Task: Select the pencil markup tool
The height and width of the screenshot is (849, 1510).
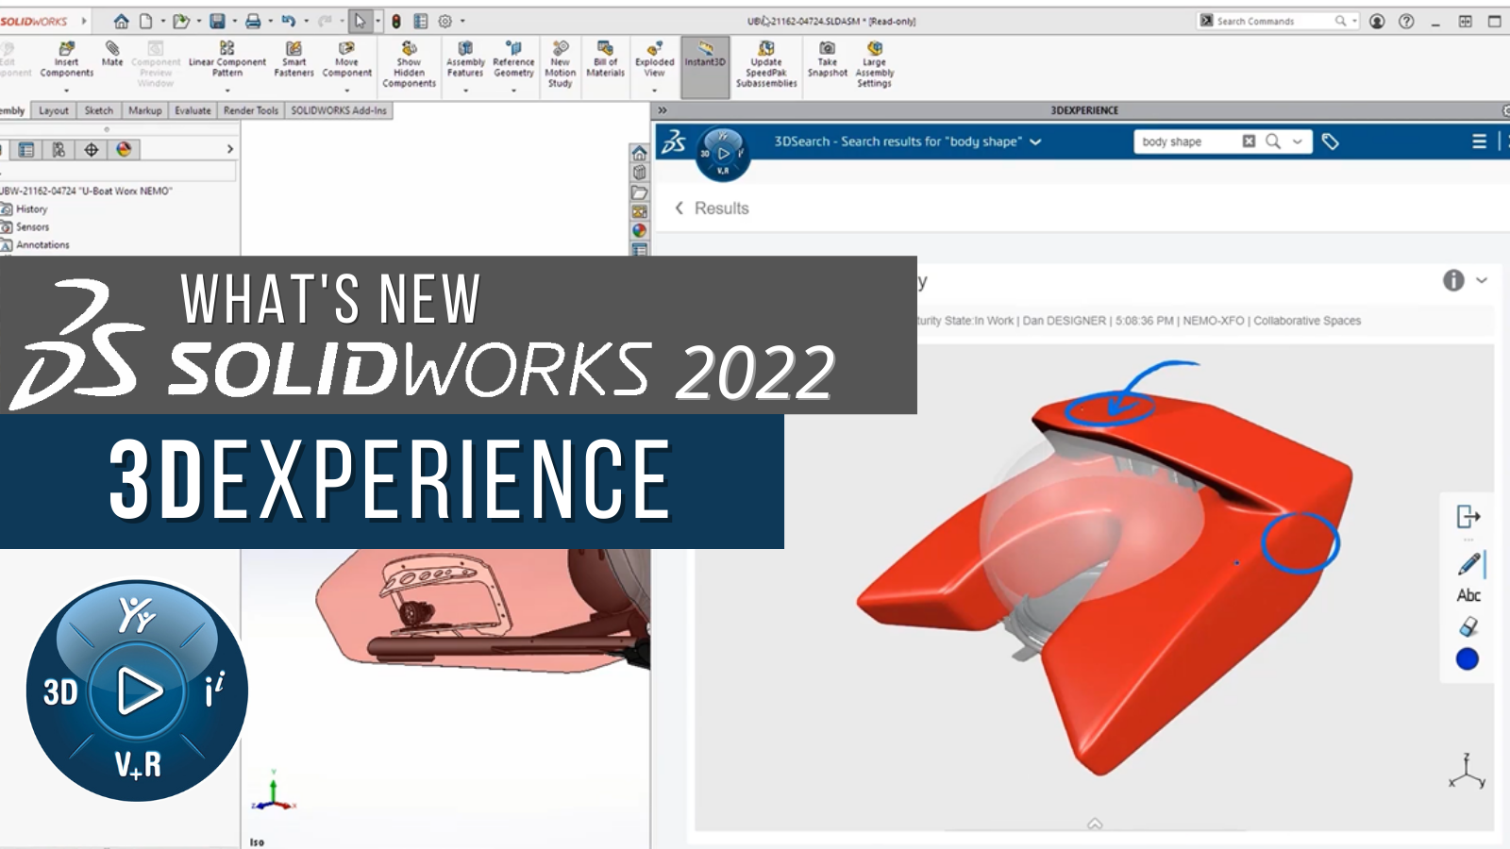Action: 1468,564
